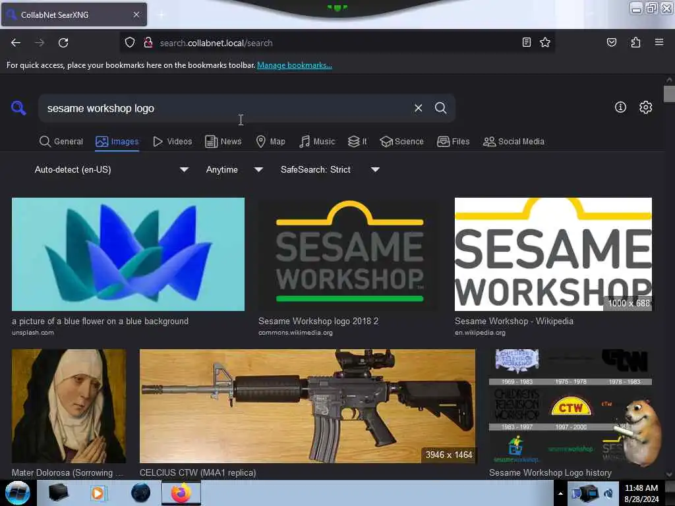Open the Pocket save icon
The height and width of the screenshot is (506, 675).
tap(611, 42)
